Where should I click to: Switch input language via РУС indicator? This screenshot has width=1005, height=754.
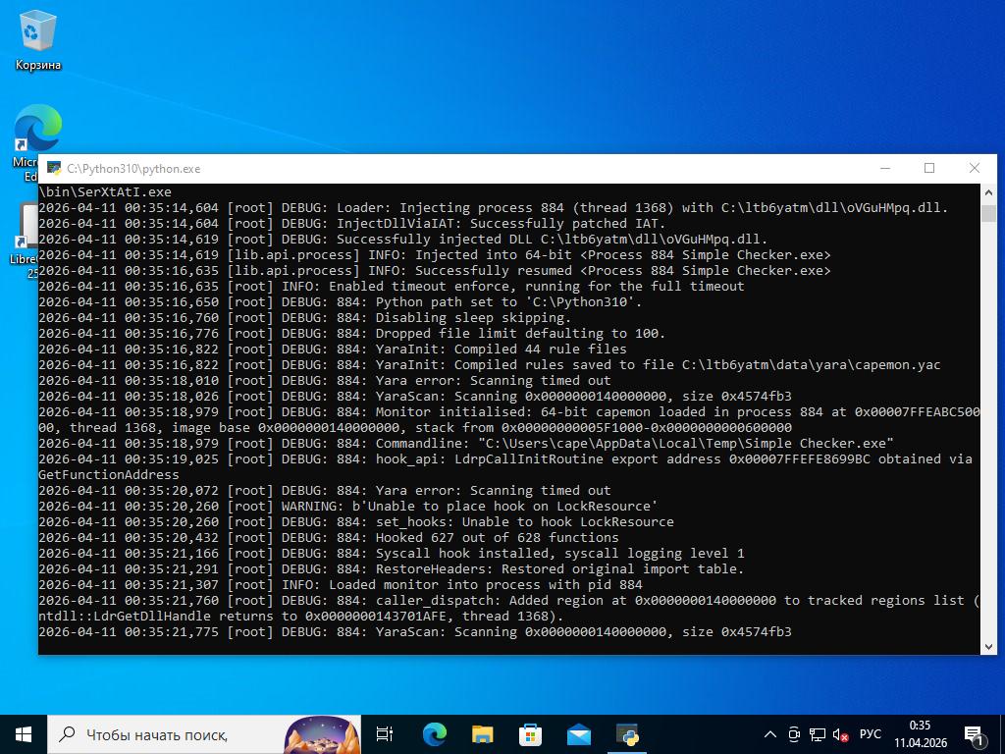pyautogui.click(x=870, y=734)
